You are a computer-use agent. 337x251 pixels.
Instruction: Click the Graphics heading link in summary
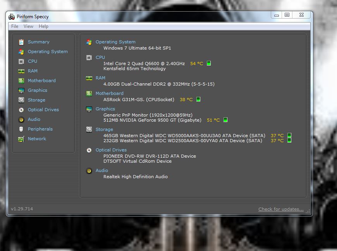105,109
